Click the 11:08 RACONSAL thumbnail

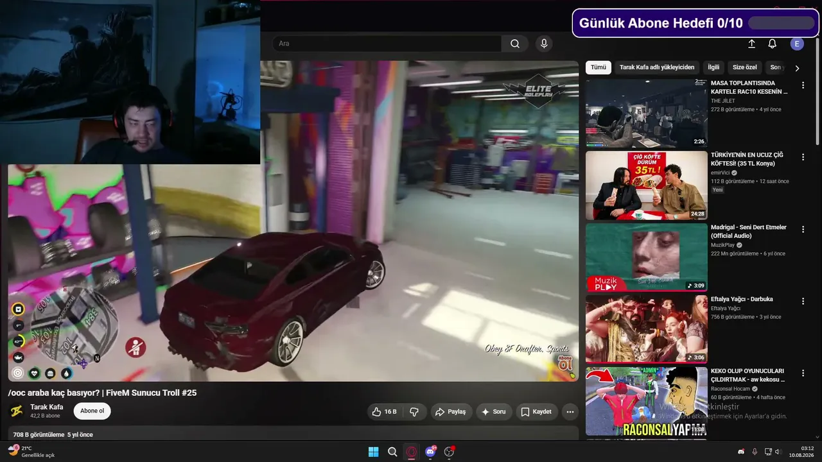coord(646,401)
